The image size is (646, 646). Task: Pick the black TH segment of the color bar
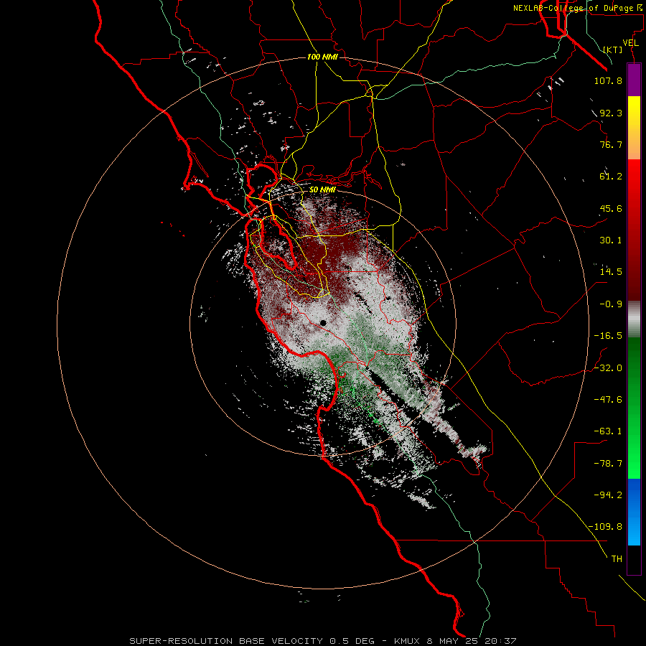[634, 560]
